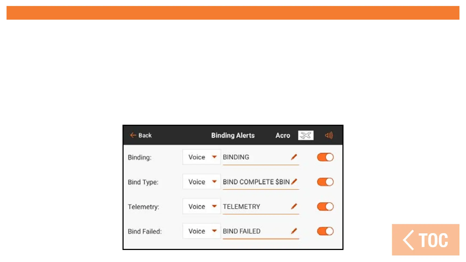Turn off the Bind Type toggle
Viewport: 466px width, 262px height.
pos(325,182)
